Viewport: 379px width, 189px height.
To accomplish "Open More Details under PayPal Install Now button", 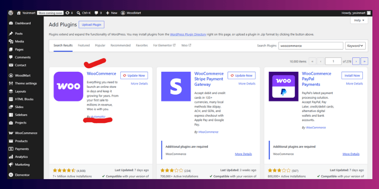I will [354, 84].
